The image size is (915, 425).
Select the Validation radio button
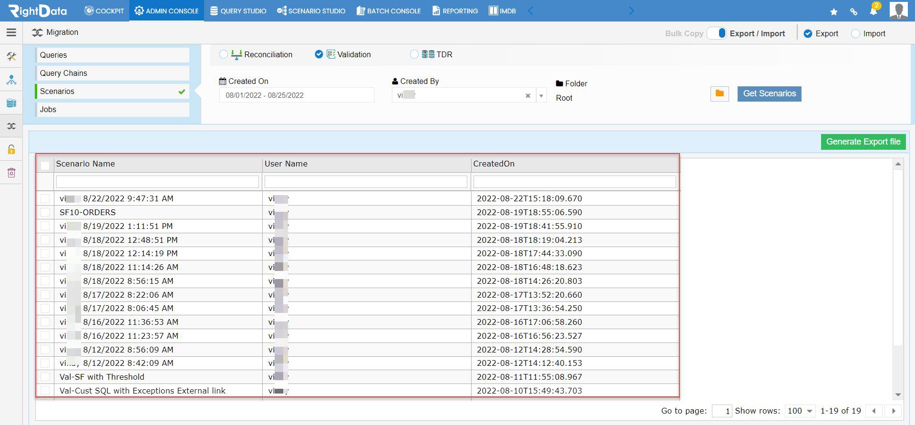319,54
